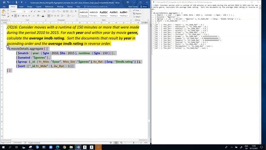Switch to the Insert tab

(x=21, y=7)
